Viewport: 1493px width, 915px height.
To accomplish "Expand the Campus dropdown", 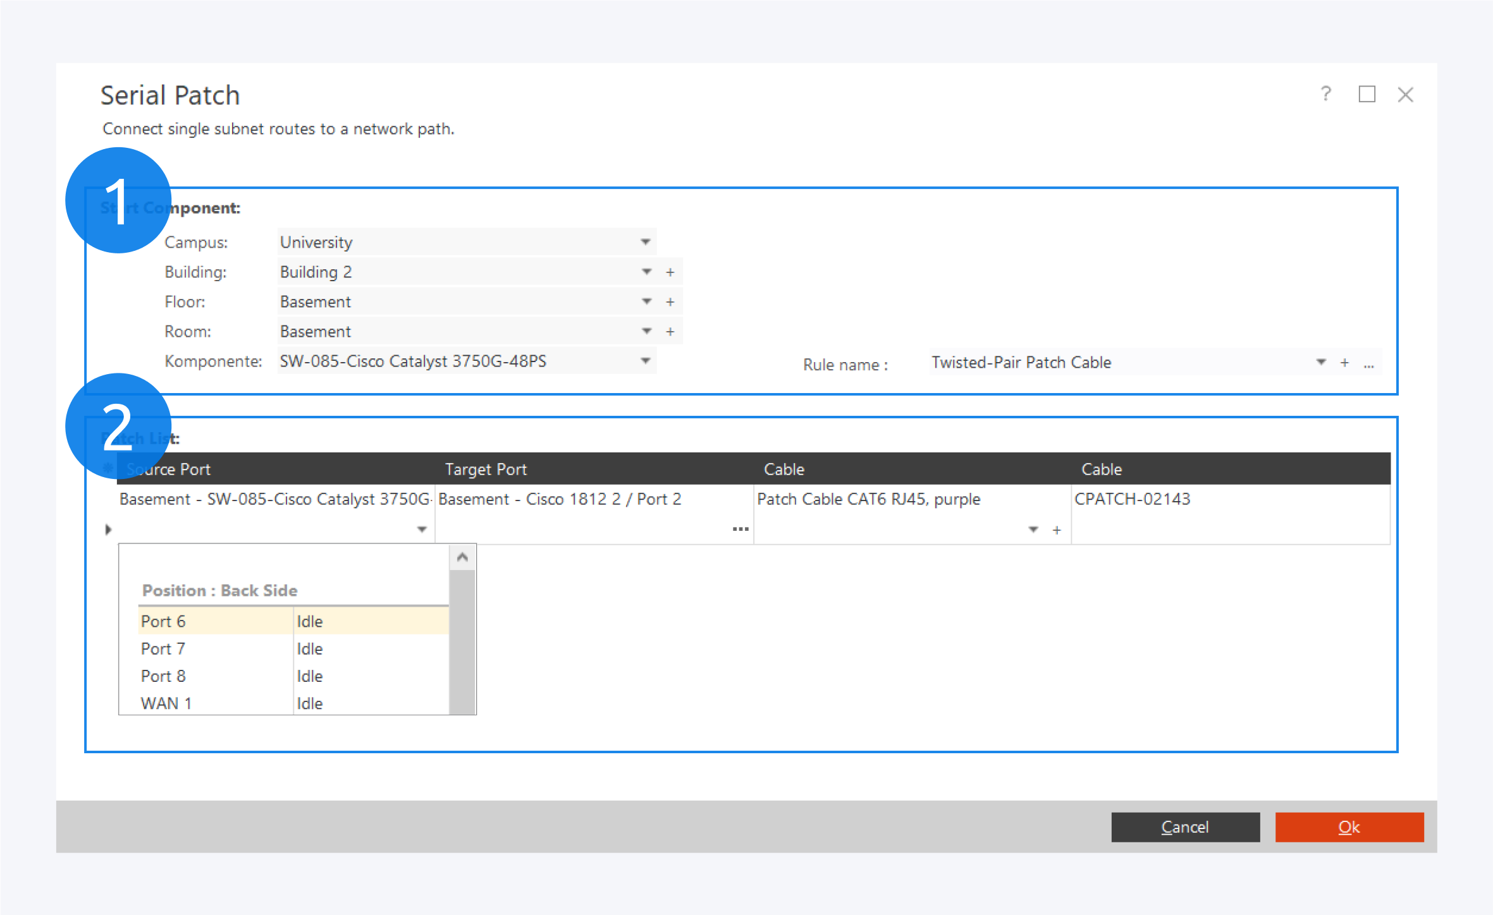I will click(x=645, y=242).
